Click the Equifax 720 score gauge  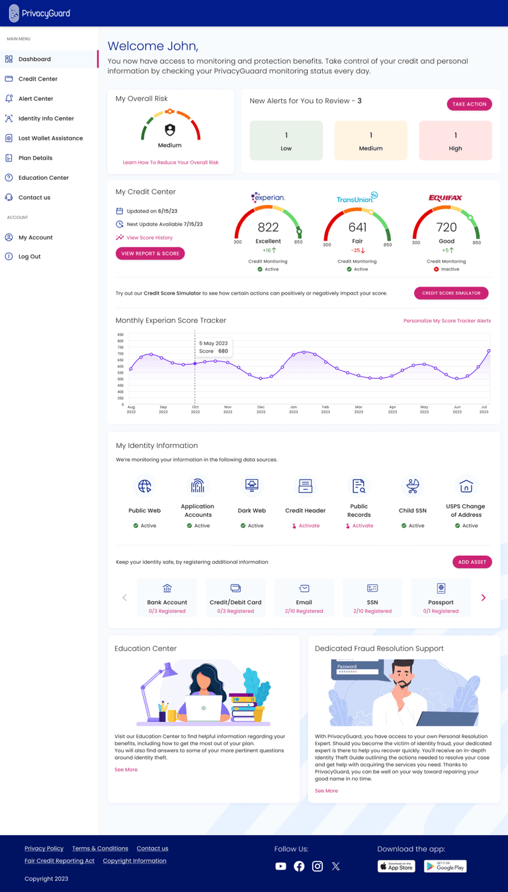coord(446,226)
